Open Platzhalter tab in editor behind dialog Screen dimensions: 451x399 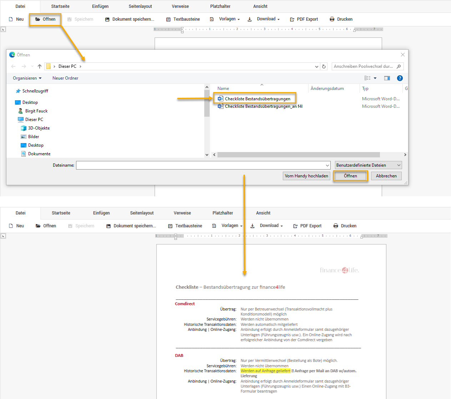click(220, 6)
